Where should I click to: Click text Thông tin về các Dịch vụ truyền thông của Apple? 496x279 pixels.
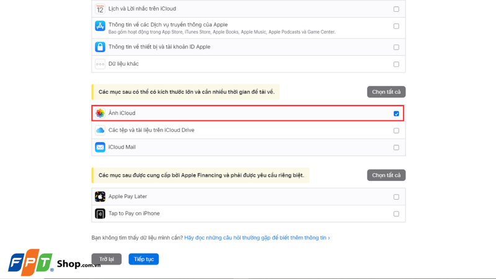(168, 24)
